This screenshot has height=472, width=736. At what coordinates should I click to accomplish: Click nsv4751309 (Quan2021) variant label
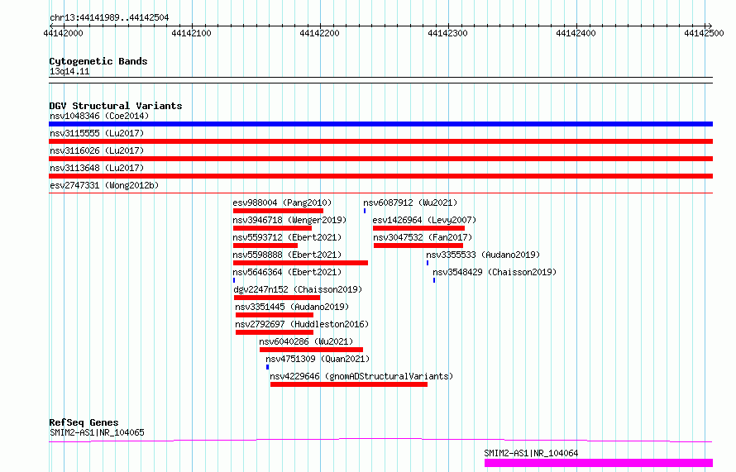(318, 359)
